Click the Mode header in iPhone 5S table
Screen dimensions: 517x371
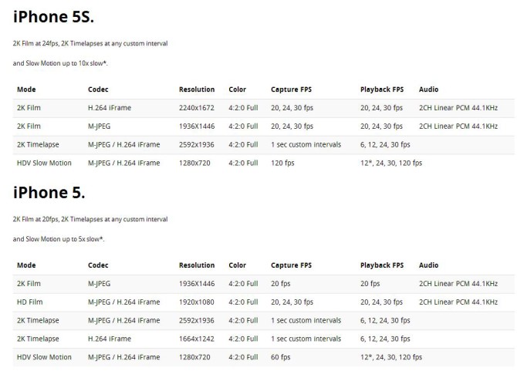26,89
